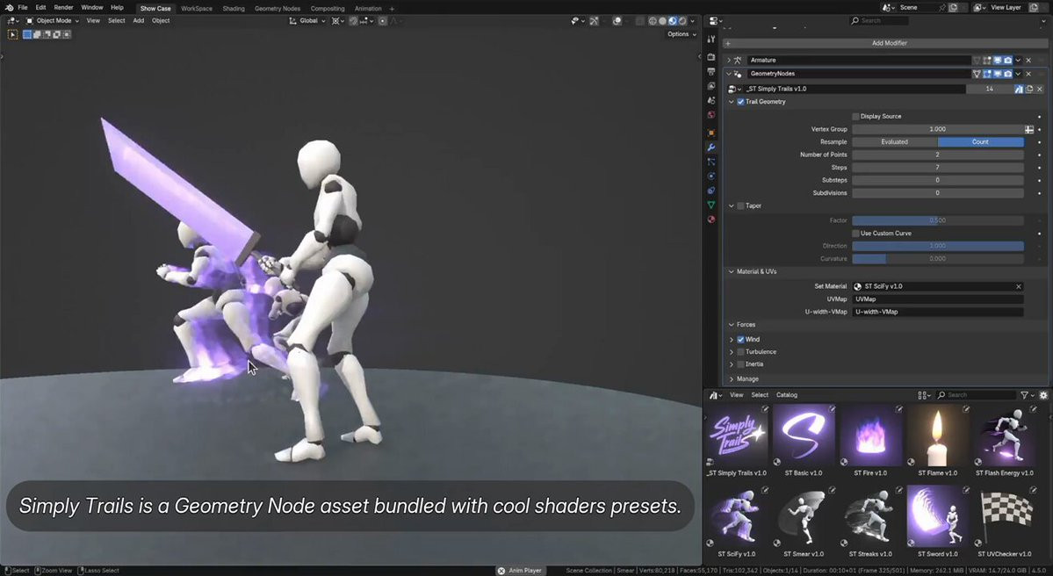Enable the Taper checkbox

point(740,206)
